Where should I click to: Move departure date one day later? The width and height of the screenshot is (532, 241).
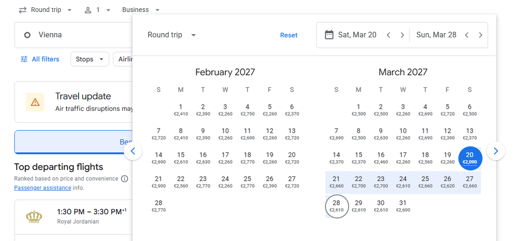(403, 35)
